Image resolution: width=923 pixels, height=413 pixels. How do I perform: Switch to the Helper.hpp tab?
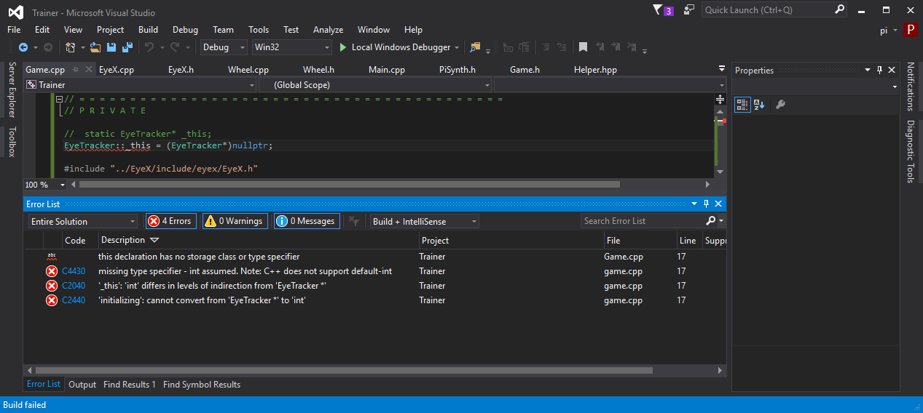(x=595, y=70)
